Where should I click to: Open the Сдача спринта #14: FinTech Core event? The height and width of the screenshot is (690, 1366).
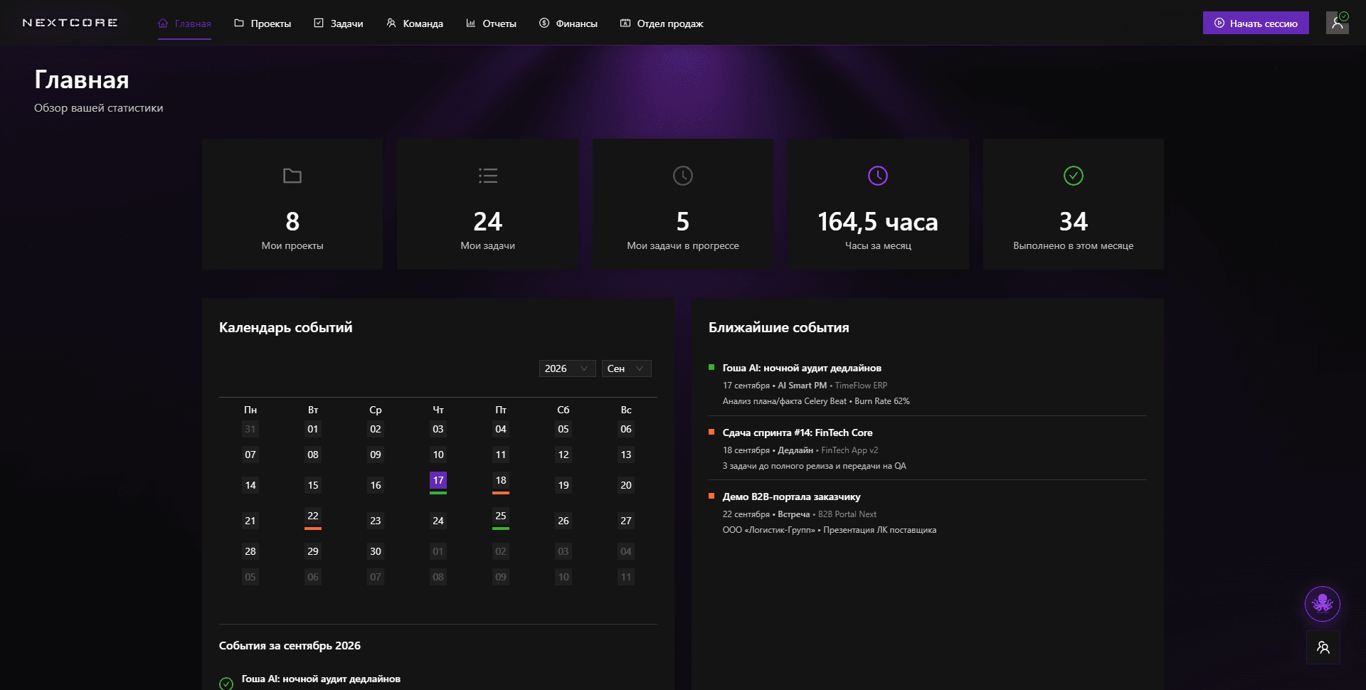click(x=798, y=432)
